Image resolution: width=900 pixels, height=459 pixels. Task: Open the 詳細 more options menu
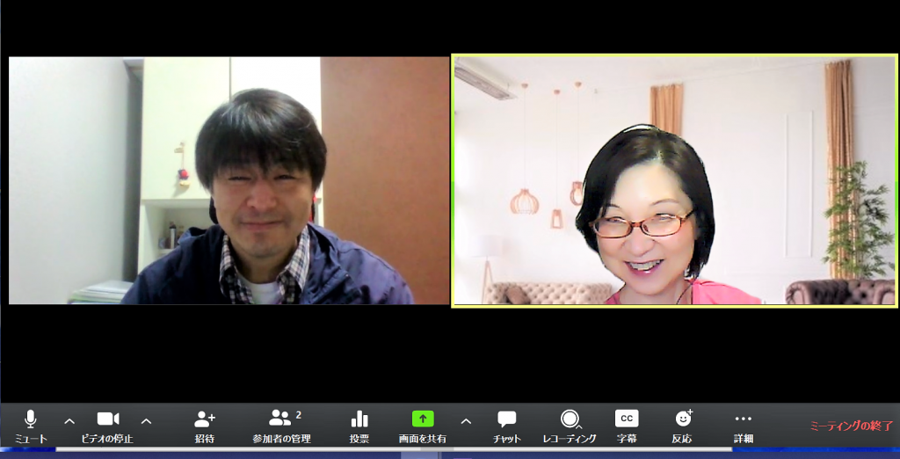(744, 426)
